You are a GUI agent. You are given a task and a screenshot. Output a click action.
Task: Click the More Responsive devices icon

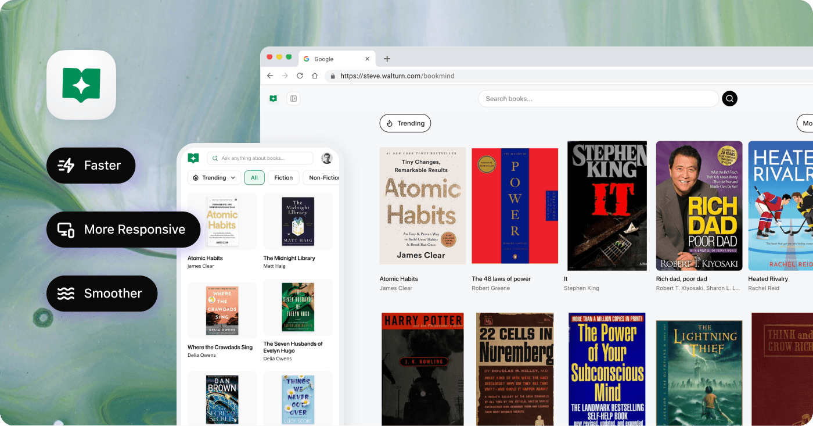66,230
